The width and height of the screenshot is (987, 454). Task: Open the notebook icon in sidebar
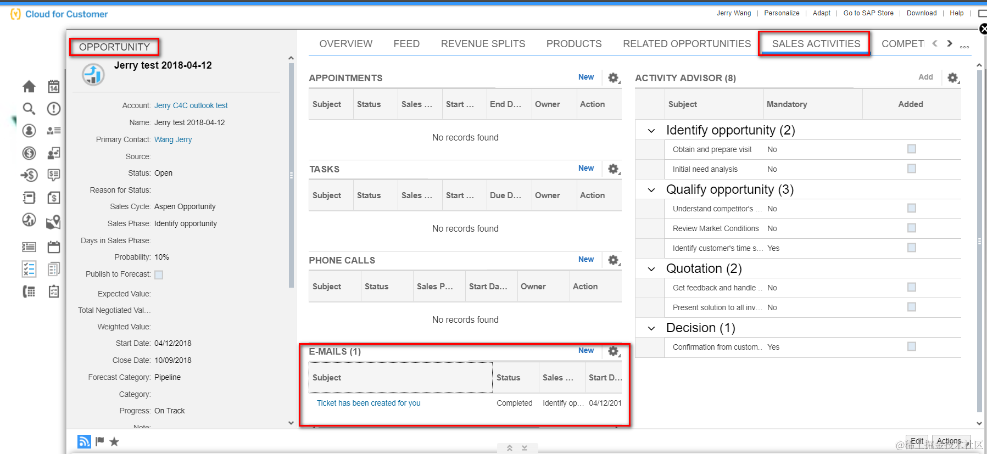(x=29, y=198)
